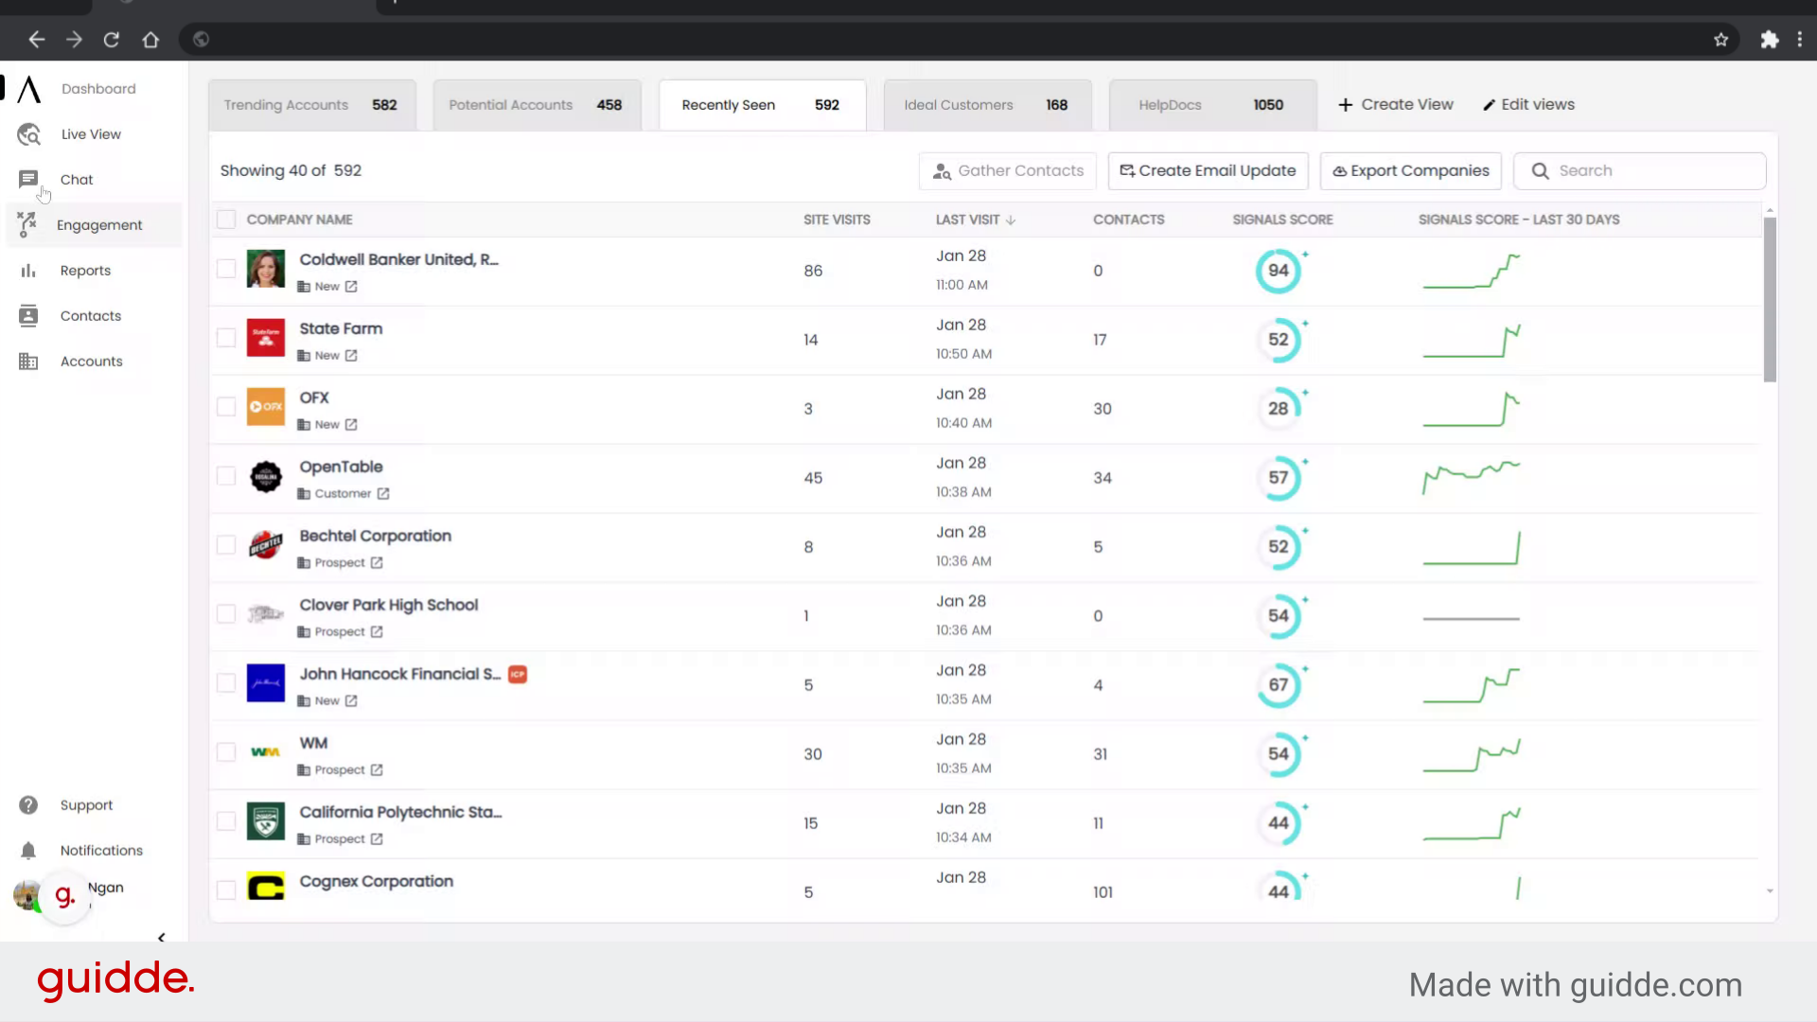Click the Chat sidebar icon
The width and height of the screenshot is (1817, 1022).
tap(28, 179)
